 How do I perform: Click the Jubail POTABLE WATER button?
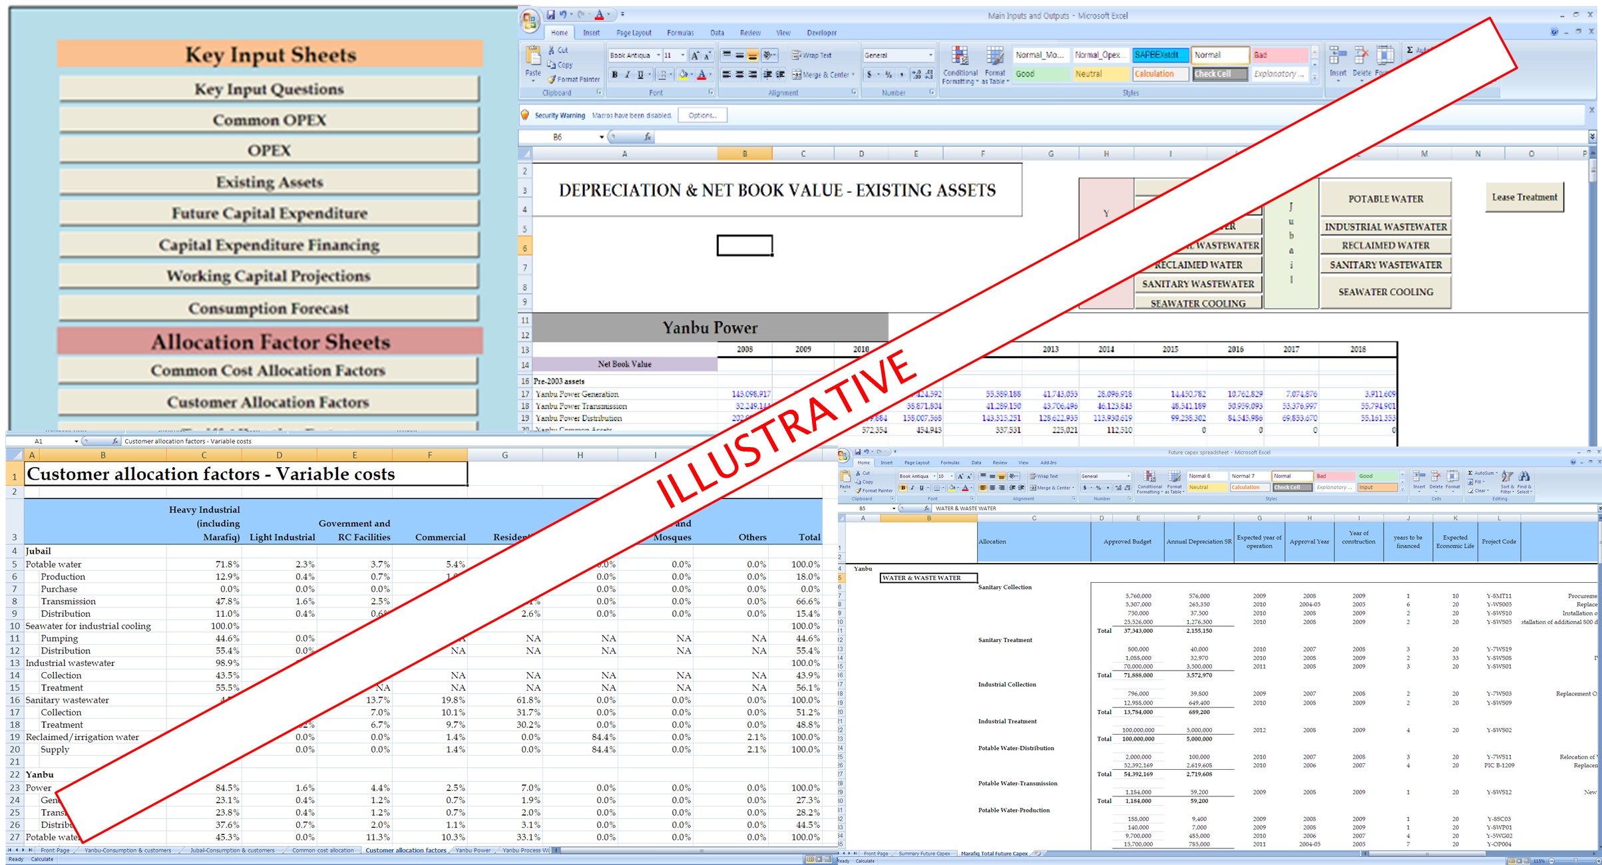[x=1386, y=198]
